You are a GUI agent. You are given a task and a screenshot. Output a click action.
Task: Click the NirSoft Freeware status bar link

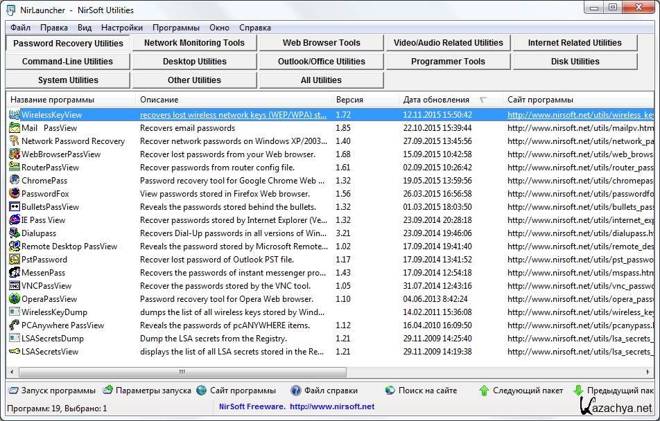tap(297, 407)
